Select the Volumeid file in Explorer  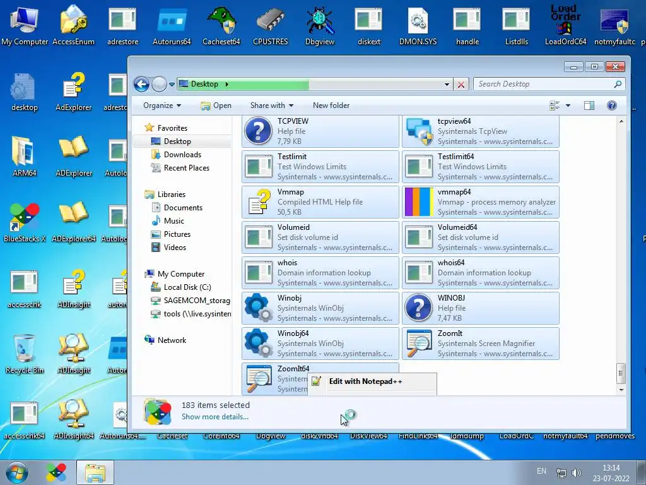[x=320, y=237]
